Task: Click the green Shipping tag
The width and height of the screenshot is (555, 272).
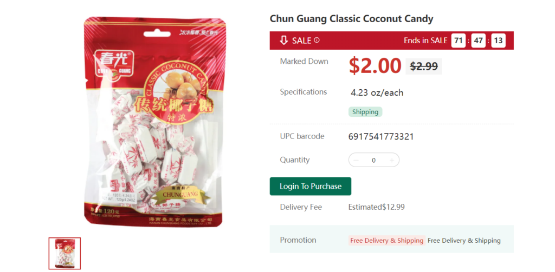Action: tap(365, 112)
